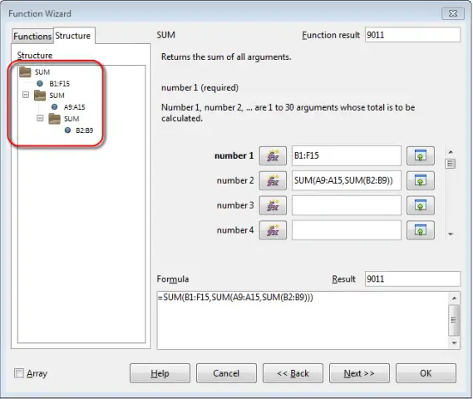
Task: Click the fx button beside number 2
Action: [273, 180]
